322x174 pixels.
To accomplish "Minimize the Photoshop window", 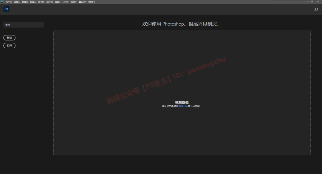I will (x=307, y=2).
